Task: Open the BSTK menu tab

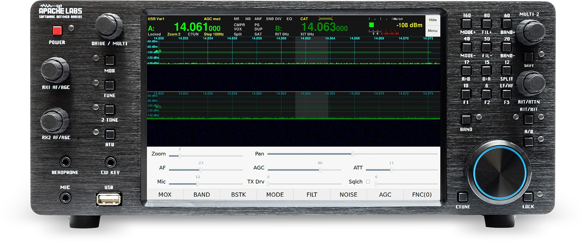Action: (x=238, y=195)
